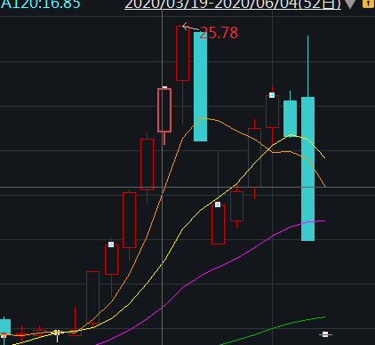Click the marker icon atop the short early red candle
The height and width of the screenshot is (345, 375).
point(111,245)
